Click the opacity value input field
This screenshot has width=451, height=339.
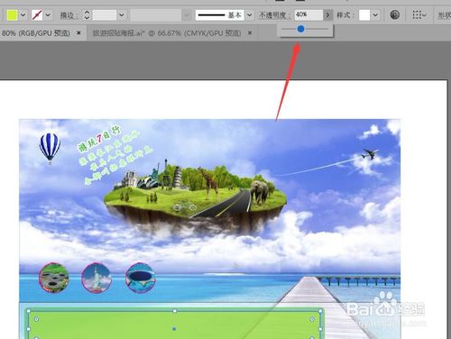[308, 14]
